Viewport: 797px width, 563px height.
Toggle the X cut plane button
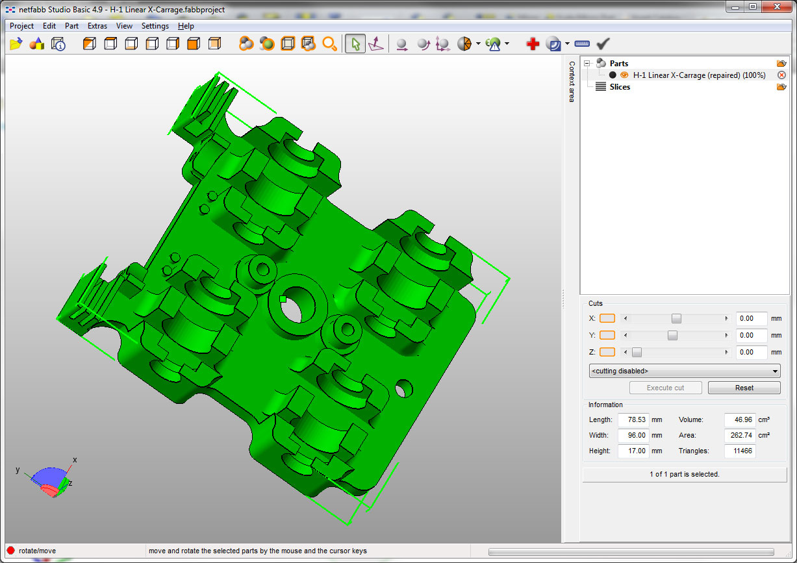[607, 318]
